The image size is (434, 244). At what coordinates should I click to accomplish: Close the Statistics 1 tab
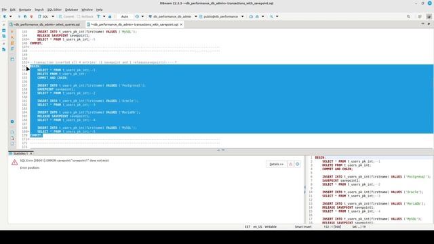(31, 153)
